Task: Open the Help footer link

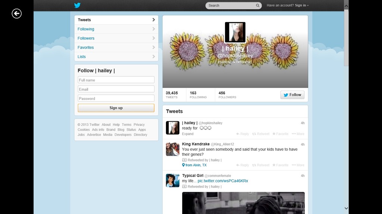Action: (x=116, y=125)
